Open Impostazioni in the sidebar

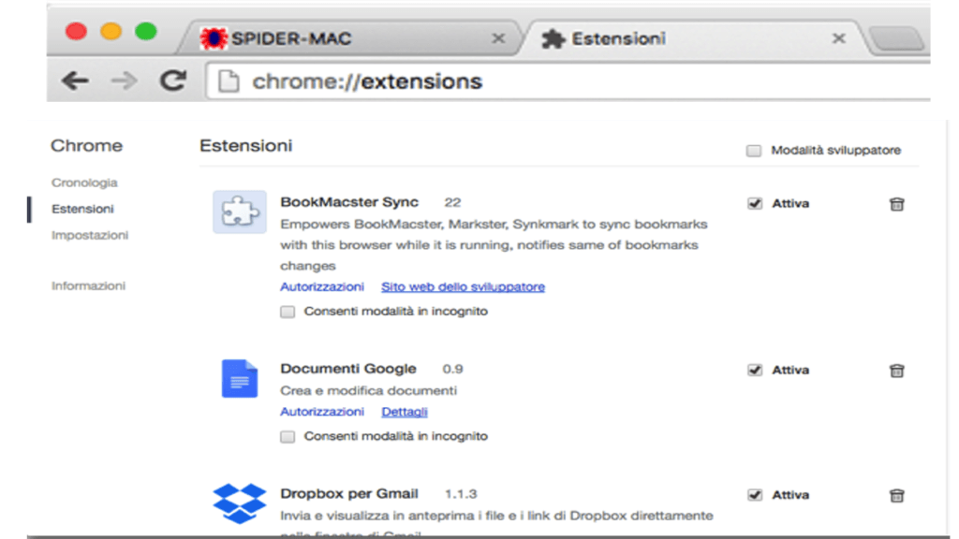pos(90,235)
